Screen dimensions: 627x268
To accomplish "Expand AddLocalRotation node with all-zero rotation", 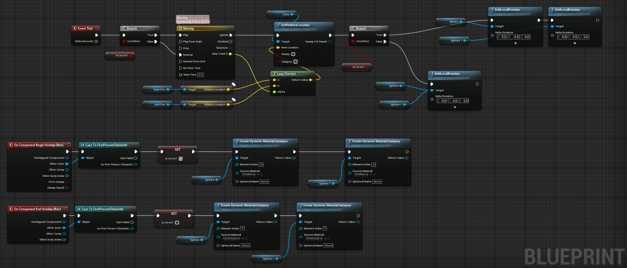I will [455, 108].
